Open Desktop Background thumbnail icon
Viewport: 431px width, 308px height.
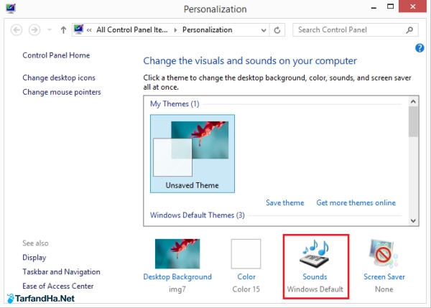coord(177,254)
